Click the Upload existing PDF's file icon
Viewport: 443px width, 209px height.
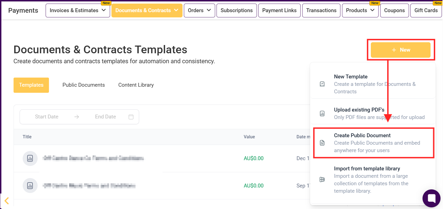322,113
